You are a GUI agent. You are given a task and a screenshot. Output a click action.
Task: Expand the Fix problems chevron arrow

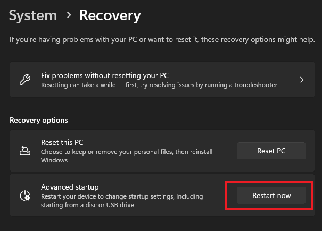pos(302,80)
